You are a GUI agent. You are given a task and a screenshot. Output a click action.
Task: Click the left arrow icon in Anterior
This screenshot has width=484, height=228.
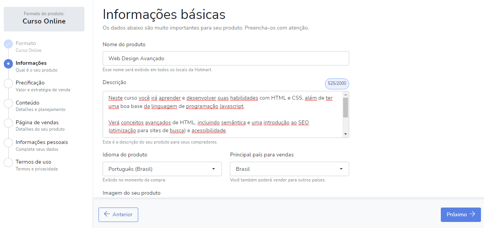click(107, 214)
